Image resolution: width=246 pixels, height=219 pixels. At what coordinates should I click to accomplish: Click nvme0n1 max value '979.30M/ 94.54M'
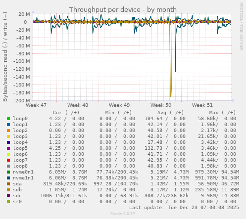(x=217, y=172)
